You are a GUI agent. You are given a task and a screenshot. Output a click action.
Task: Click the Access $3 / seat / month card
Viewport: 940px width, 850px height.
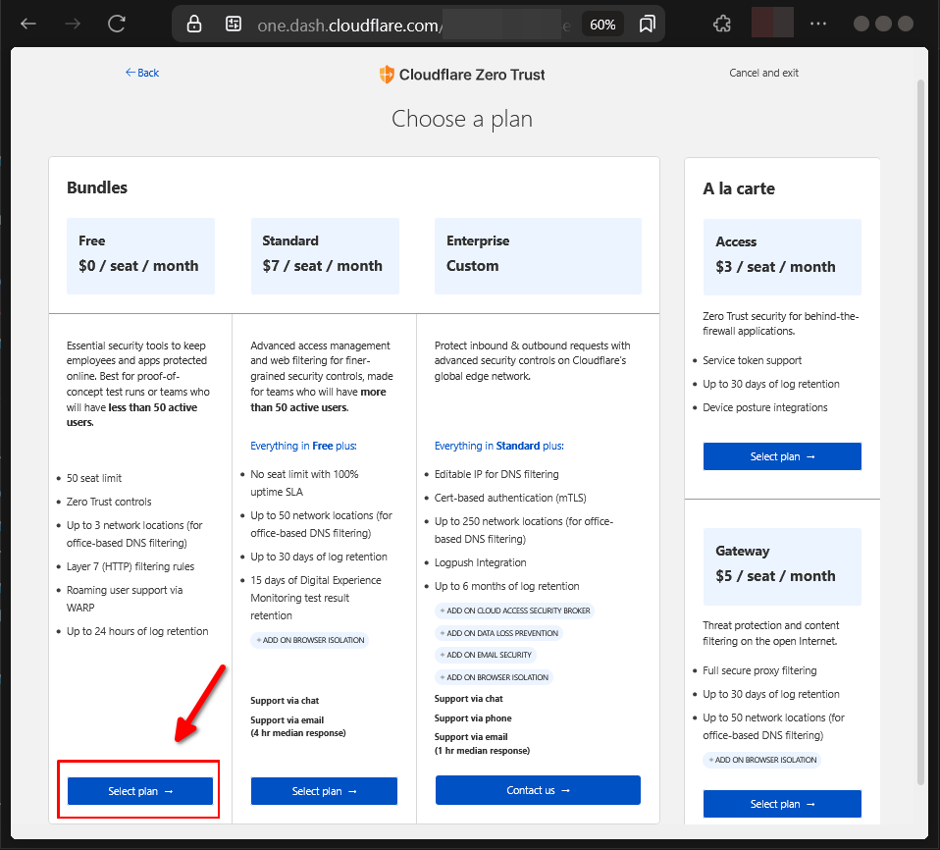(x=782, y=257)
